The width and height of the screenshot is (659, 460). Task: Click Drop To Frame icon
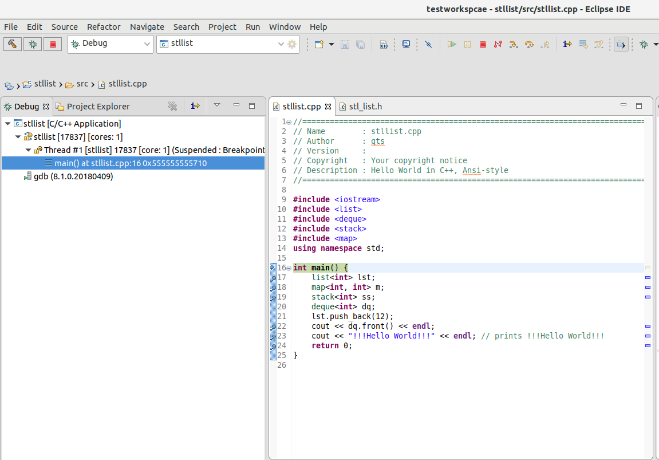tap(583, 44)
